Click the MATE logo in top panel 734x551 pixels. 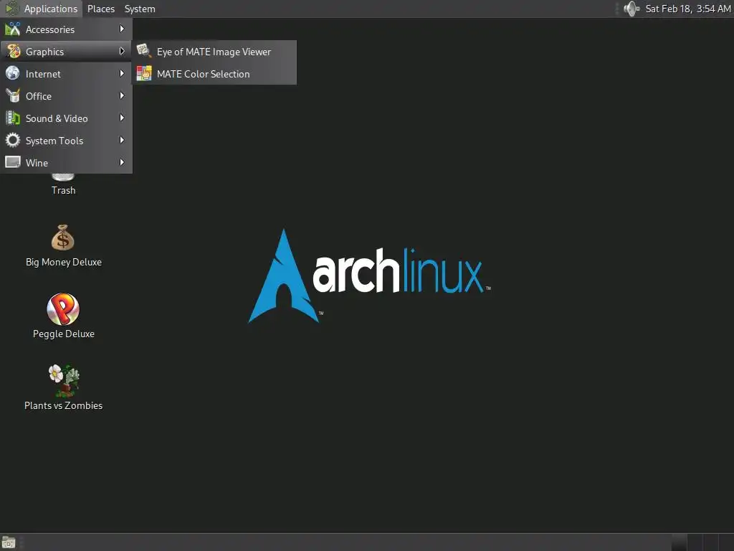point(11,9)
